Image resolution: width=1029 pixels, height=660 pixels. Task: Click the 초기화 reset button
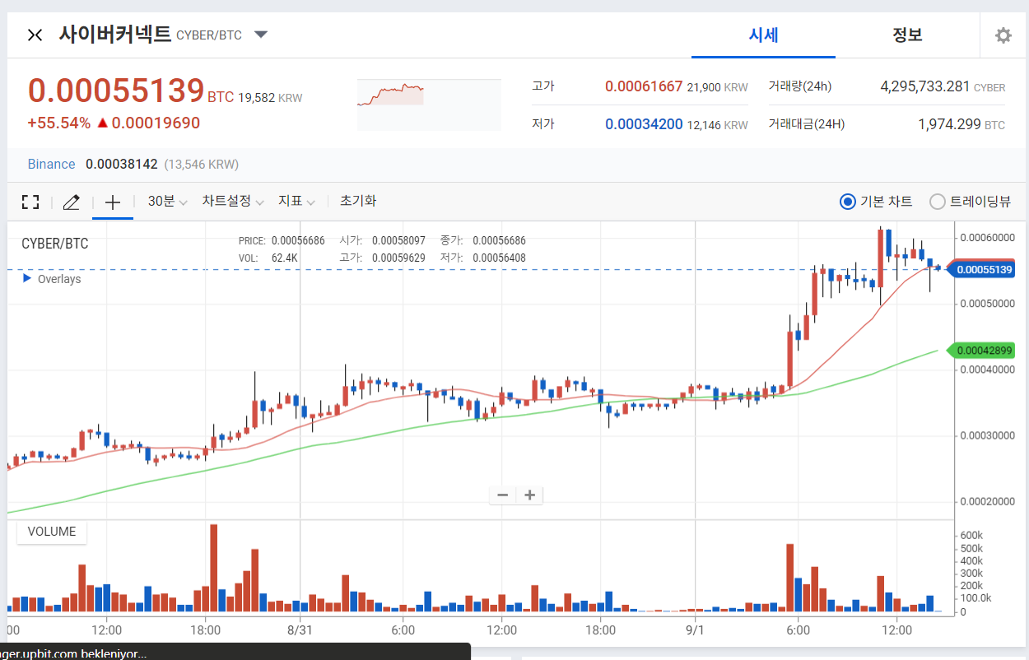(x=358, y=202)
